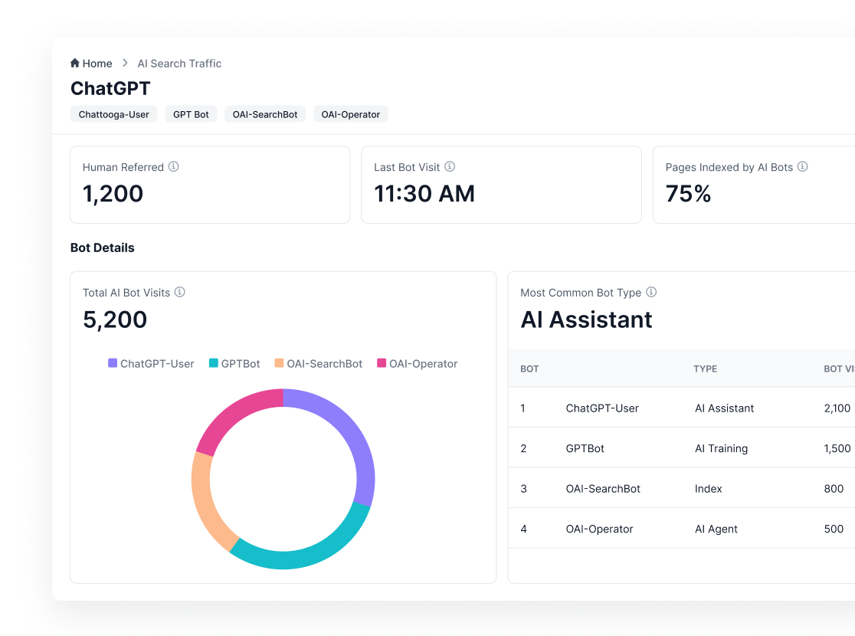Click the 2,100 bot visits value

[x=837, y=408]
